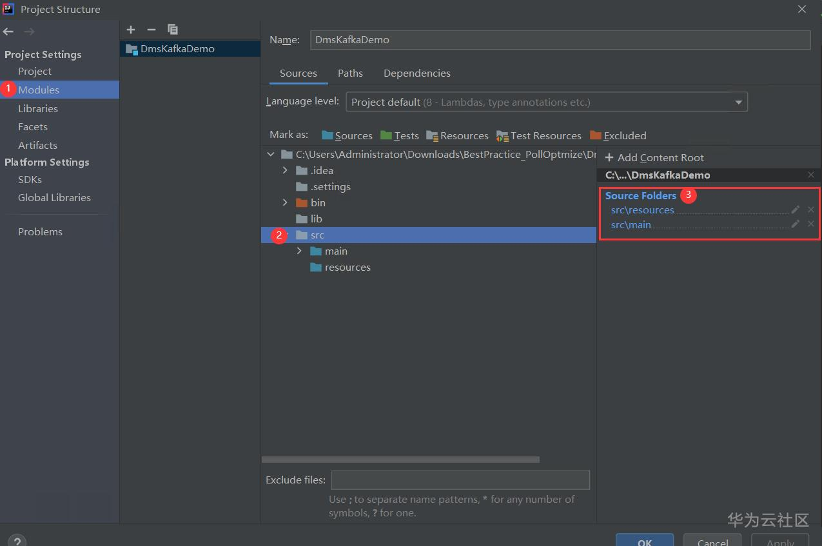Click the copy module icon
The height and width of the screenshot is (546, 822).
click(172, 30)
